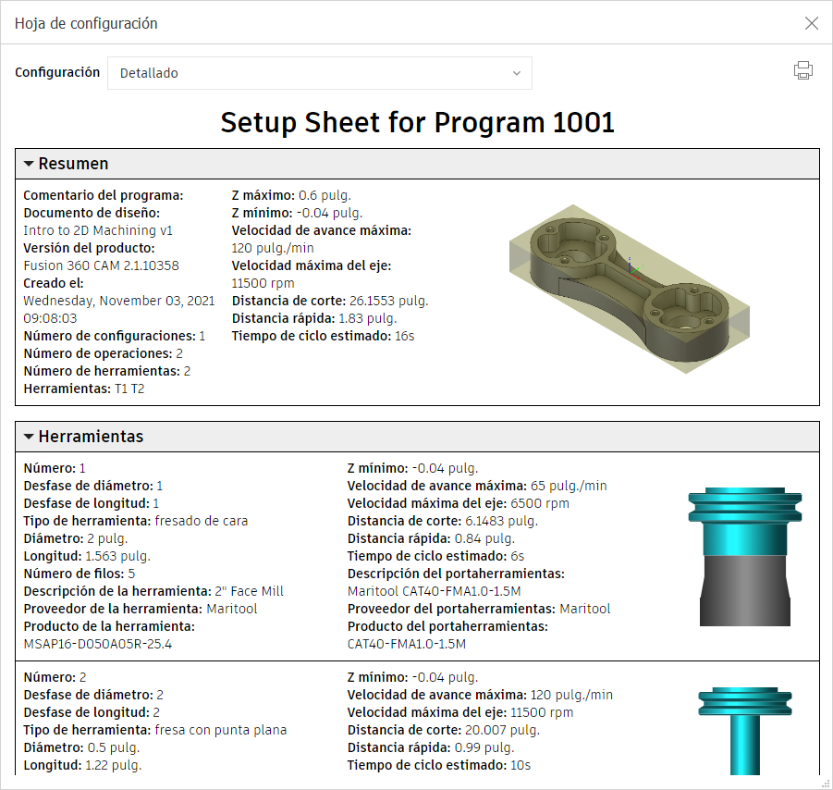Screen dimensions: 833x790
Task: Click holder product code CAT40-FMA1.0-1.5M
Action: pyautogui.click(x=407, y=645)
